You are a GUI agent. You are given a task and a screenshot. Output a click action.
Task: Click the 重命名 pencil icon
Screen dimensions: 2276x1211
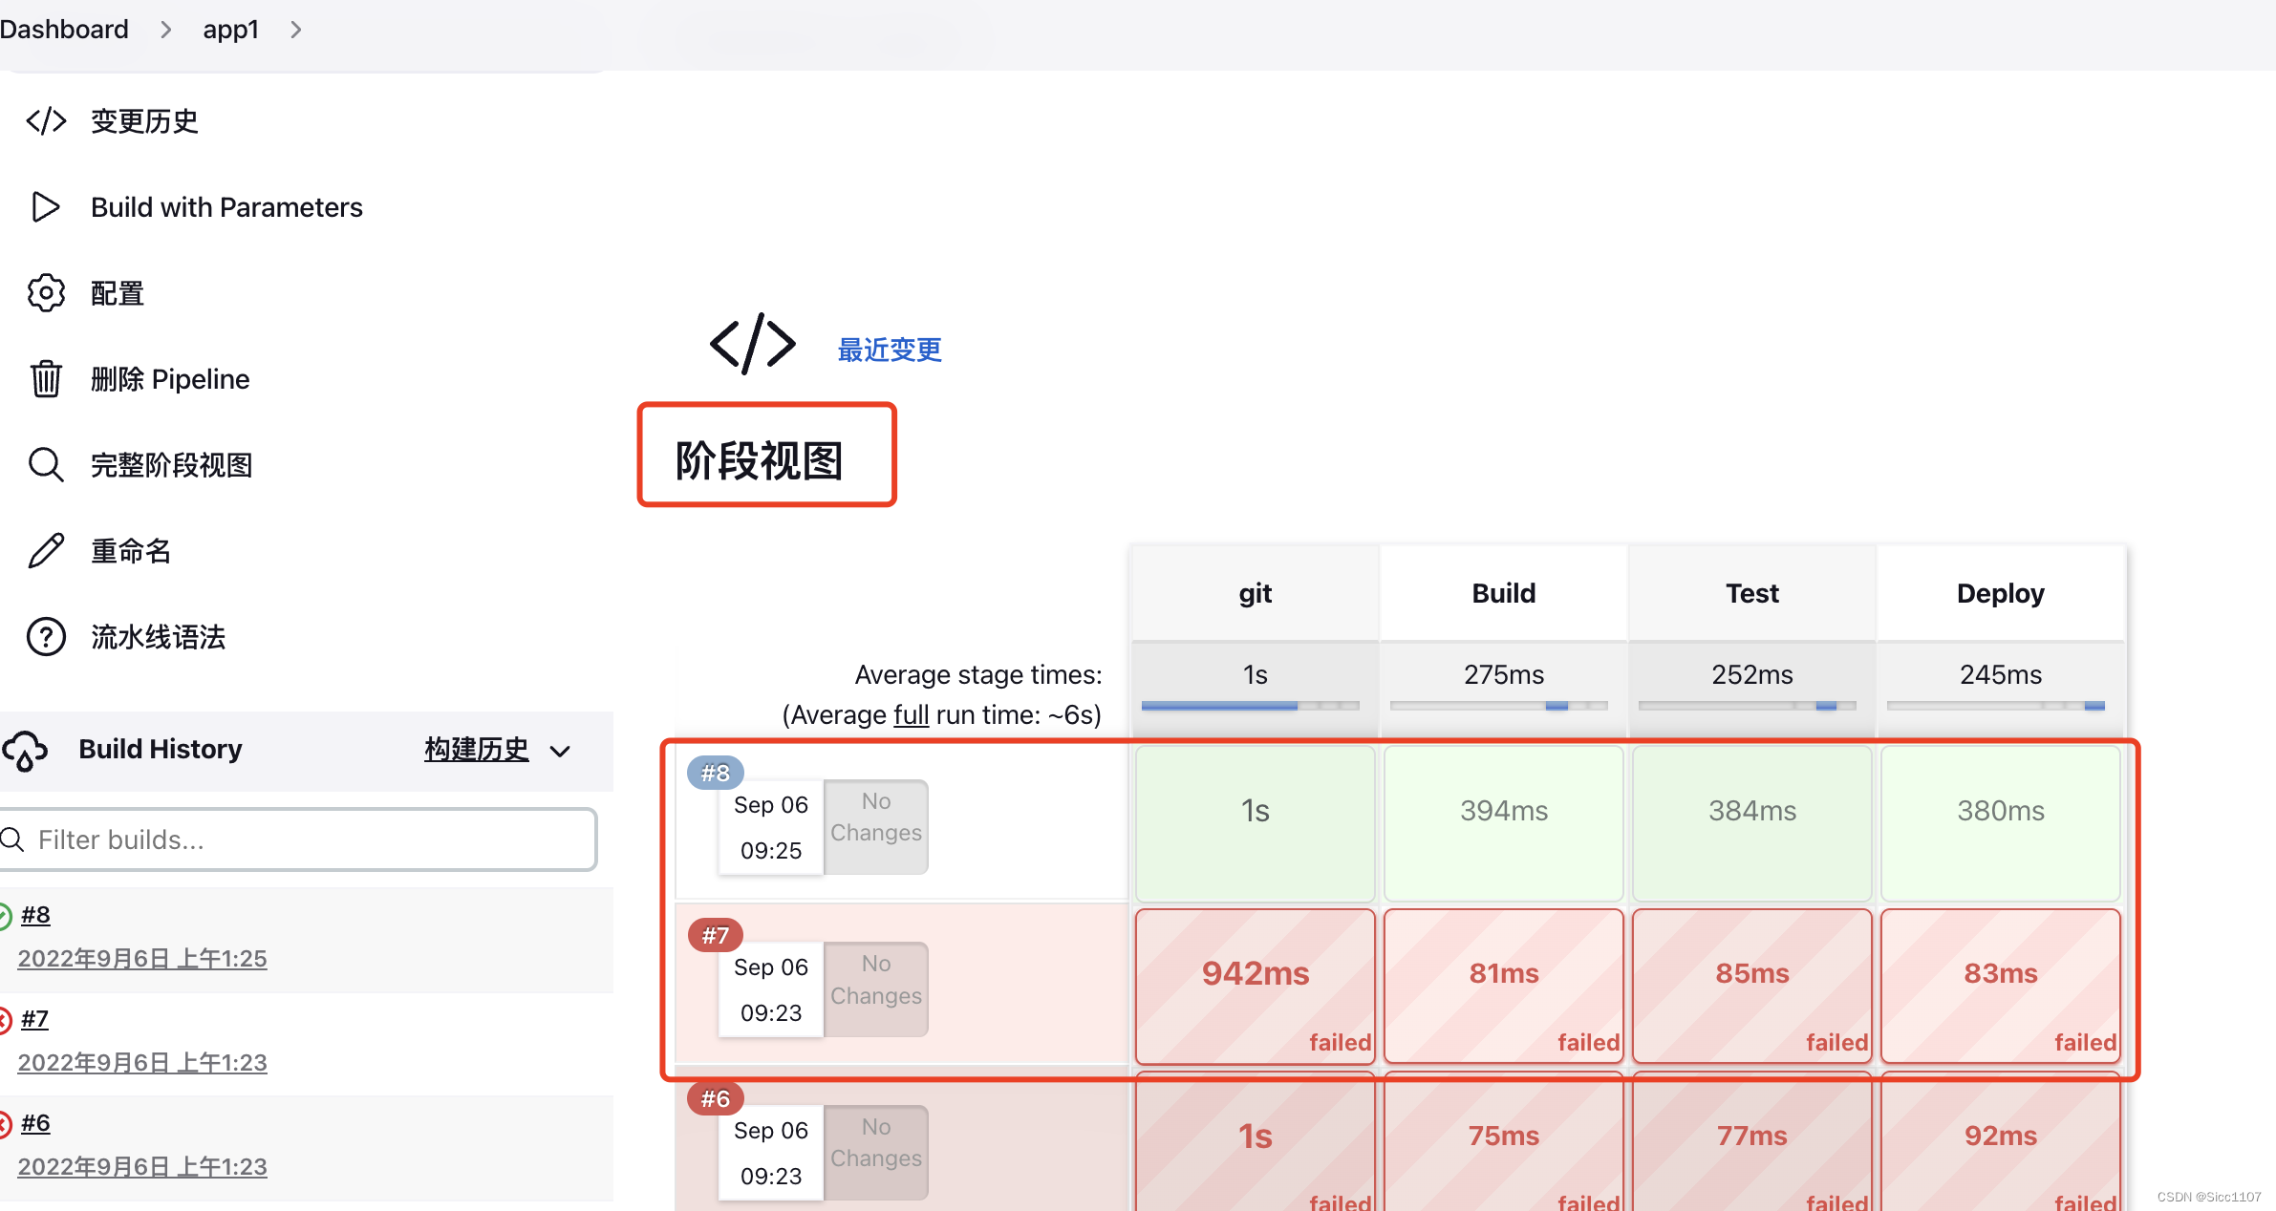click(x=46, y=551)
